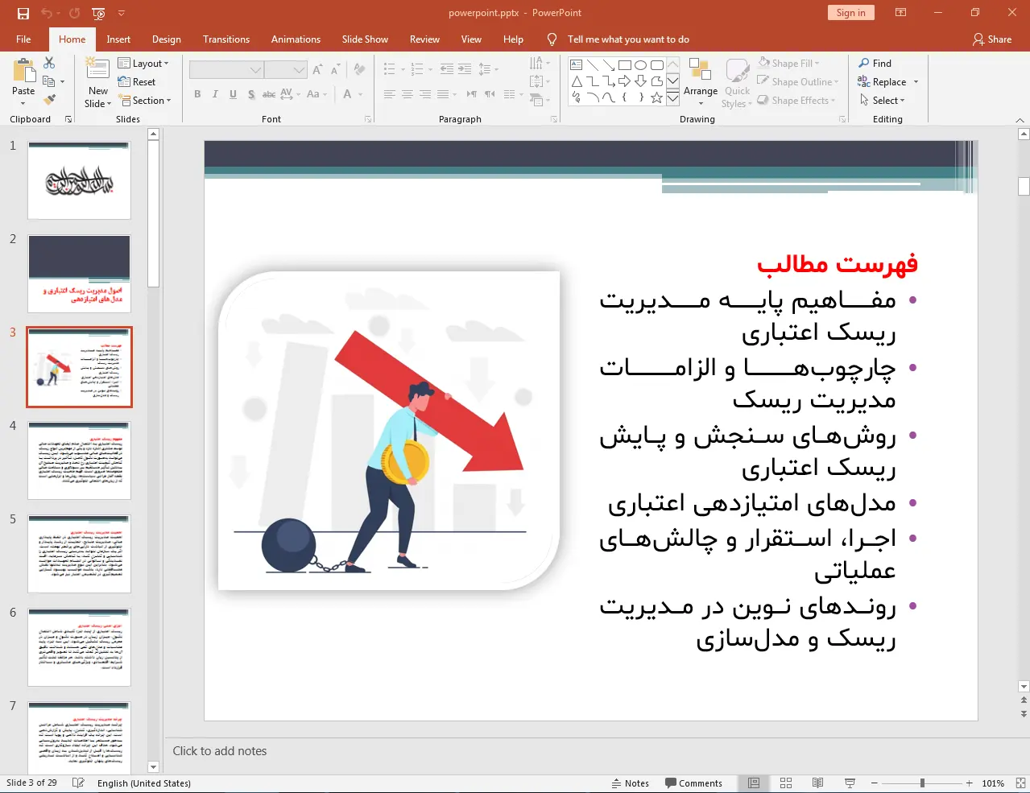Switch to the Design tab
Screen dimensions: 1030x793
tap(167, 39)
